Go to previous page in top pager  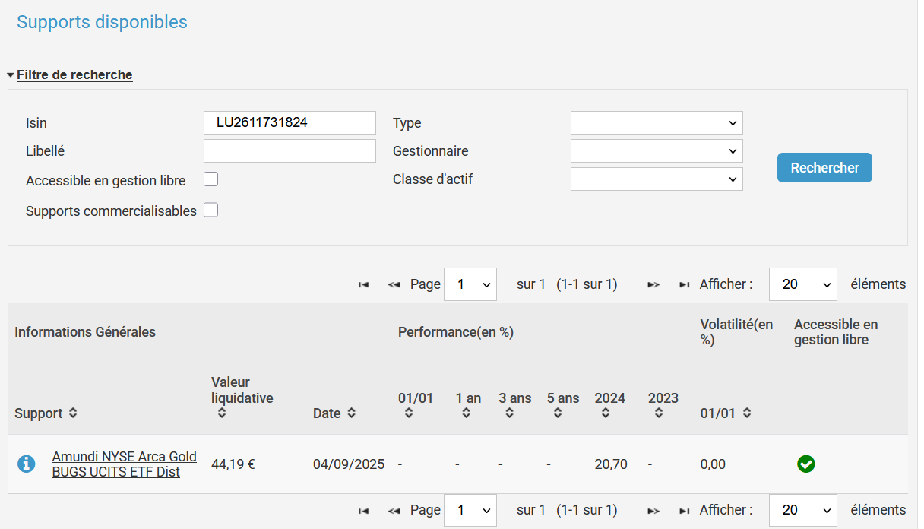click(x=394, y=284)
